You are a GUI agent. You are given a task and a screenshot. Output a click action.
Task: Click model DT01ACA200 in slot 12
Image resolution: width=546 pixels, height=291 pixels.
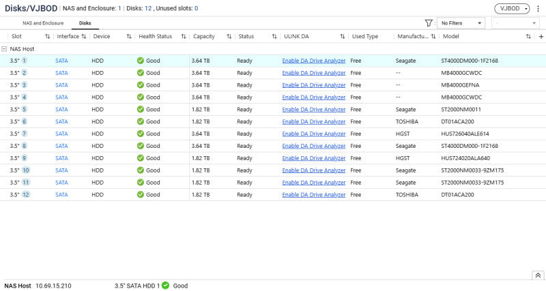pyautogui.click(x=457, y=195)
